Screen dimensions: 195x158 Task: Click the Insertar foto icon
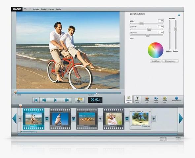147,99
